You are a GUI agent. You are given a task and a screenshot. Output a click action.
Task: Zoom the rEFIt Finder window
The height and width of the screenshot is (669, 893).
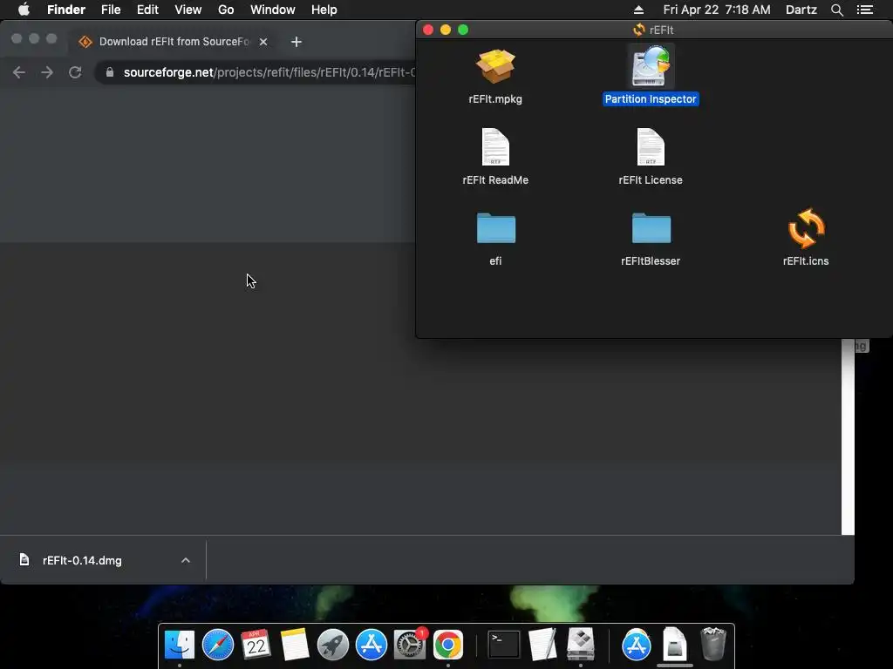(x=463, y=30)
